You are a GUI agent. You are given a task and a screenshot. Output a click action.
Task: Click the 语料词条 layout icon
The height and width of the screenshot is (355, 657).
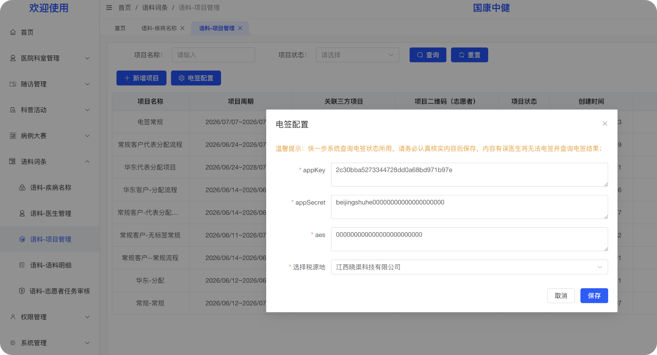[x=13, y=162]
